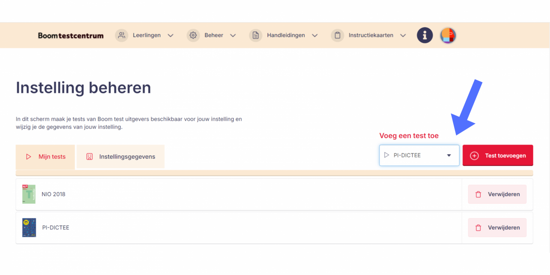
Task: Open the colorful profile avatar menu
Action: click(x=448, y=35)
